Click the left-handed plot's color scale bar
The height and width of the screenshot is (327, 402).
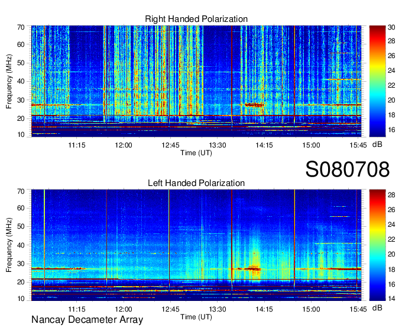point(377,245)
